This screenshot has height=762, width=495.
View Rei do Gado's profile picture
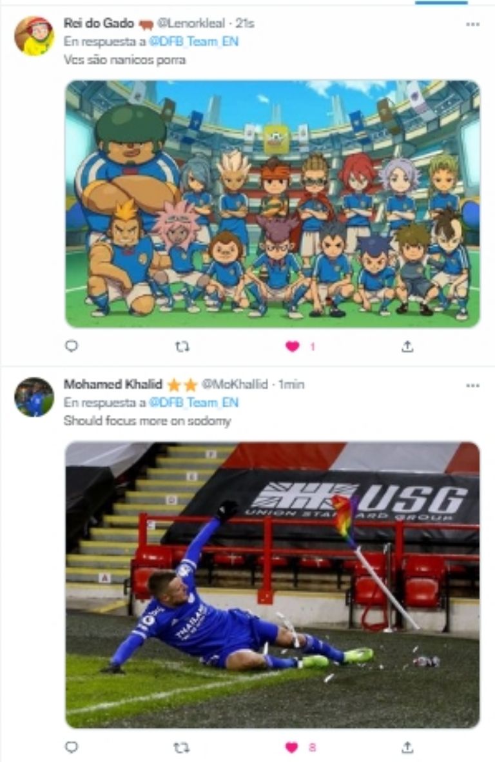34,36
